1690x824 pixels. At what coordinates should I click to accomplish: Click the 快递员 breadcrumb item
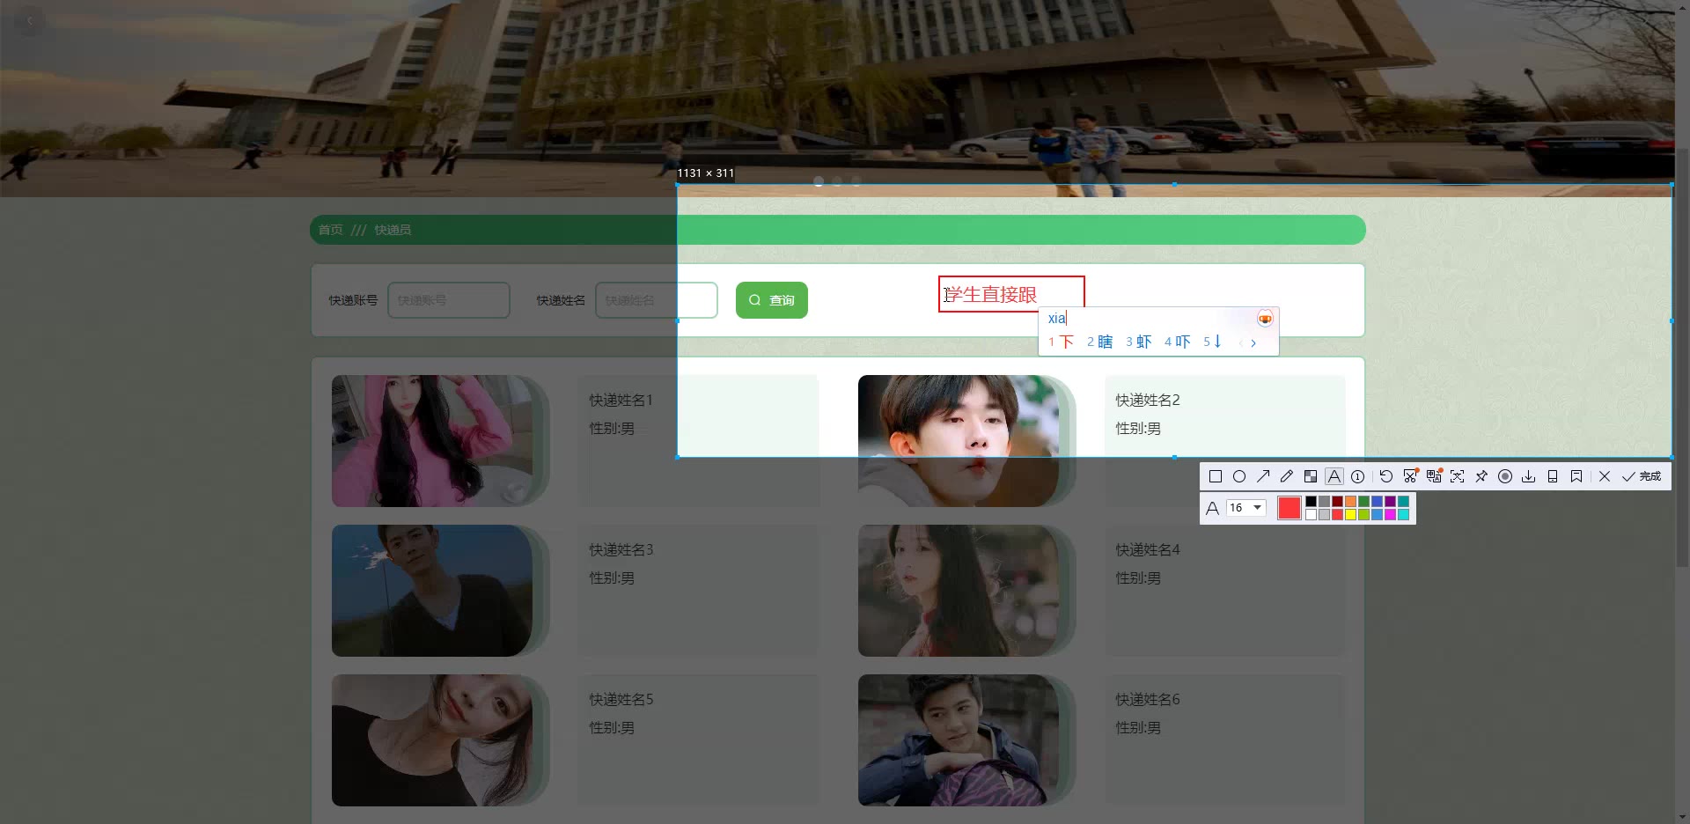[x=393, y=230]
